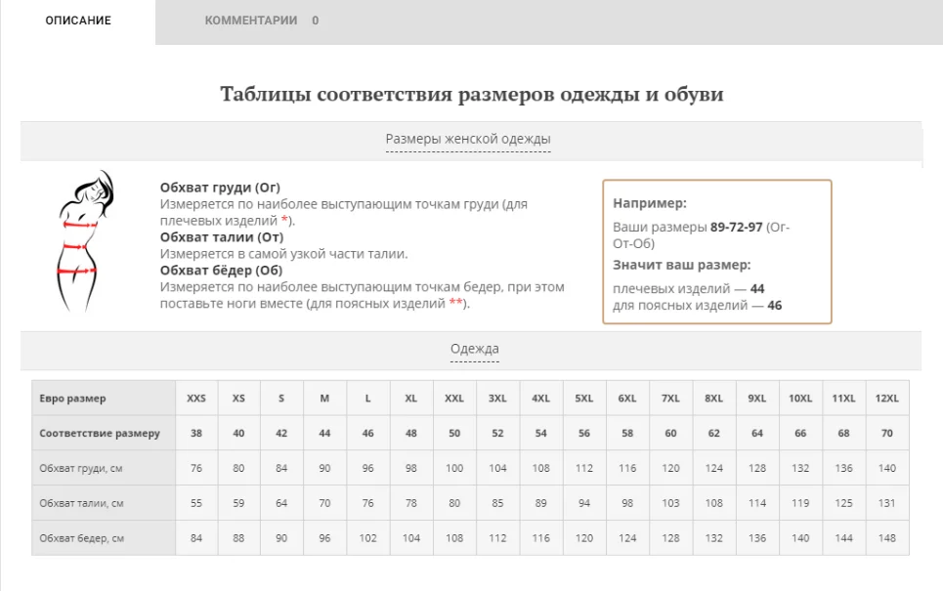Click size 58 in the Соответствие размеру row
The width and height of the screenshot is (943, 591).
pos(628,433)
